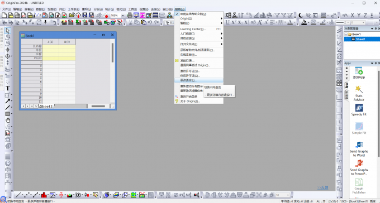Screen dimensions: 380x203
Task: Select the Rectangle tool
Action: (x=7, y=114)
